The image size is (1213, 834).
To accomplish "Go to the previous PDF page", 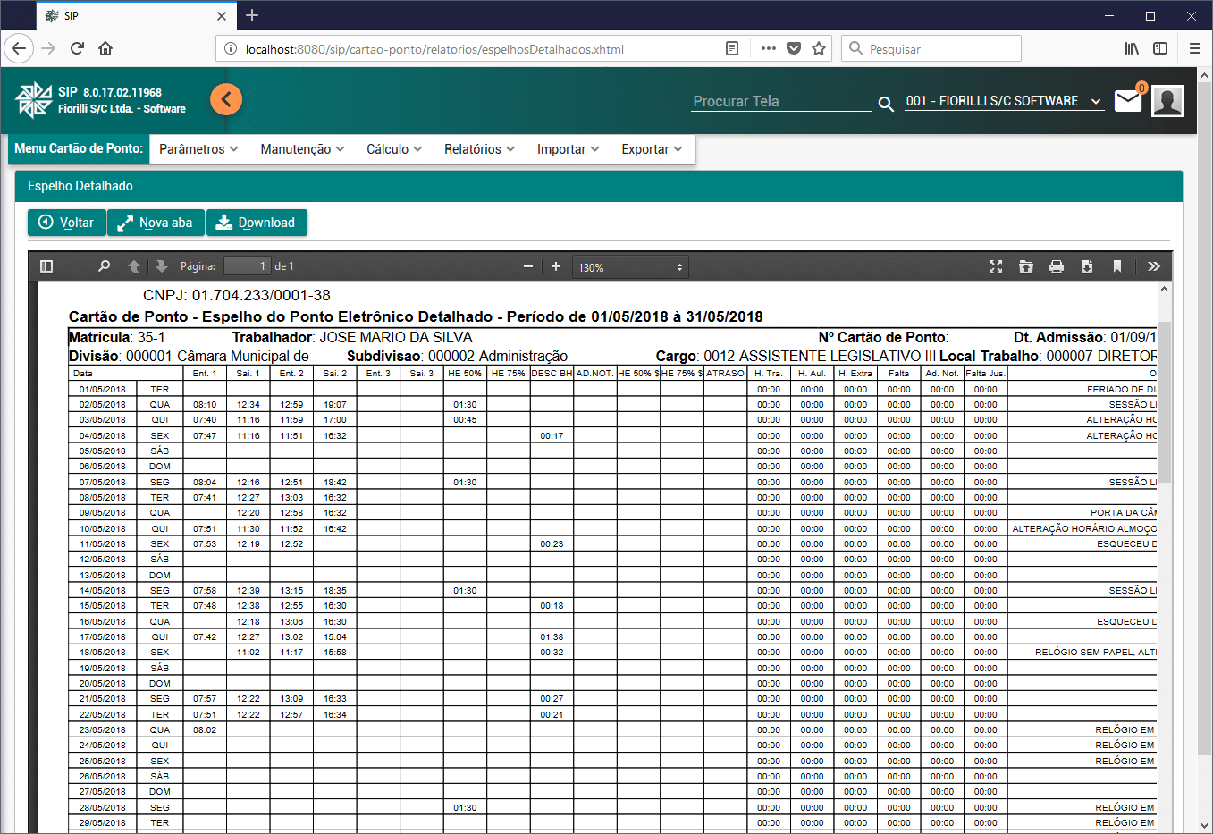I will [134, 266].
